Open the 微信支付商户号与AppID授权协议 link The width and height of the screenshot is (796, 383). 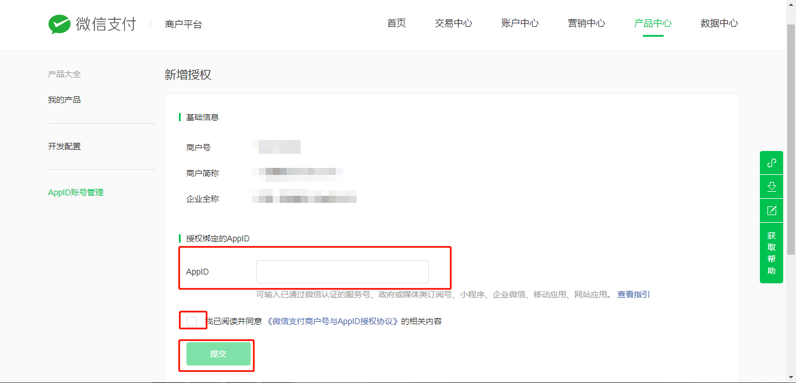[332, 321]
